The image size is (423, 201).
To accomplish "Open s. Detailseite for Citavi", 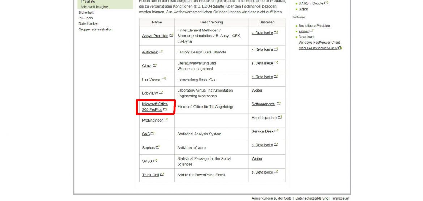I will click(262, 63).
